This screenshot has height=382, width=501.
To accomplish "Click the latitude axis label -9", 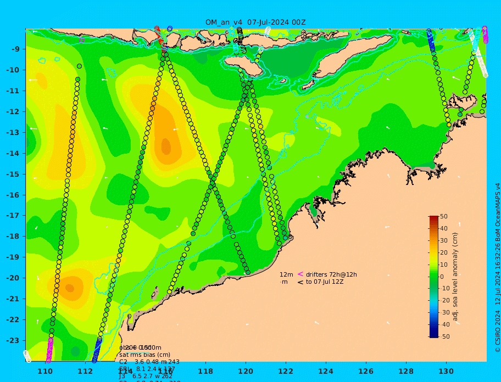I will point(16,49).
